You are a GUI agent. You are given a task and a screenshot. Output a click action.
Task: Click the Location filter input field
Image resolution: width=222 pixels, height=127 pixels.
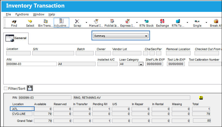point(18,53)
